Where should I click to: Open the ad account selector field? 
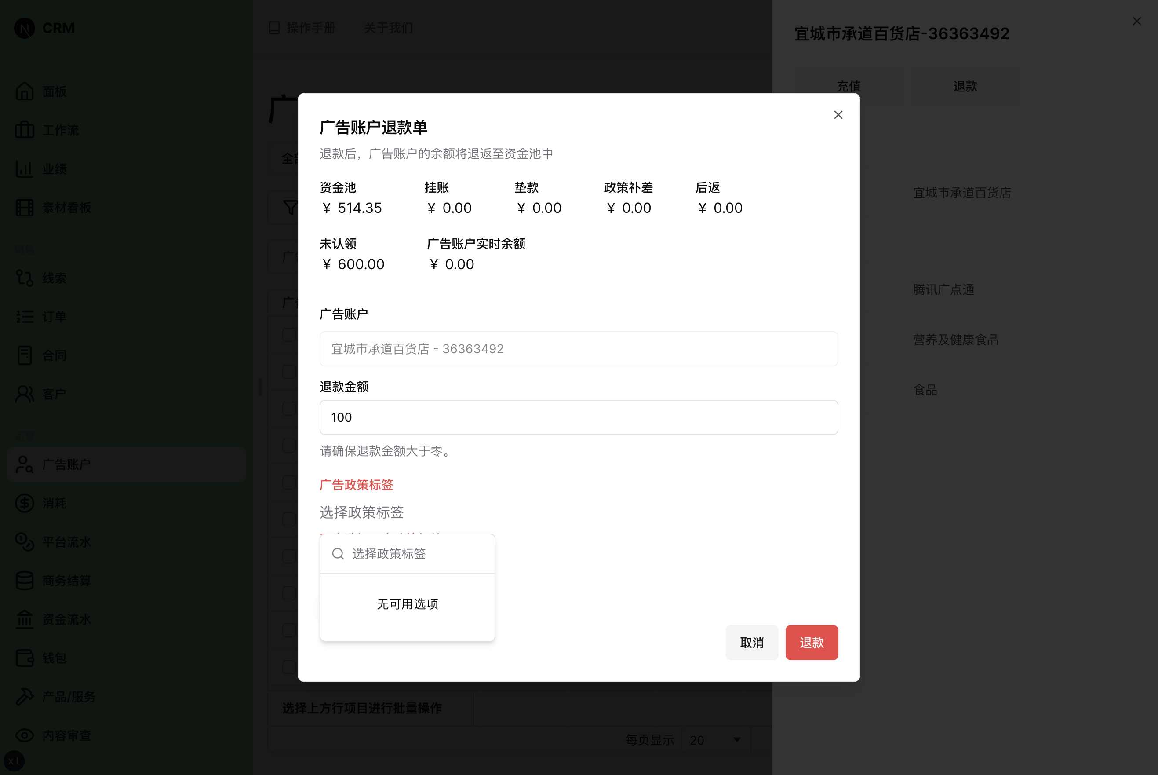click(578, 348)
